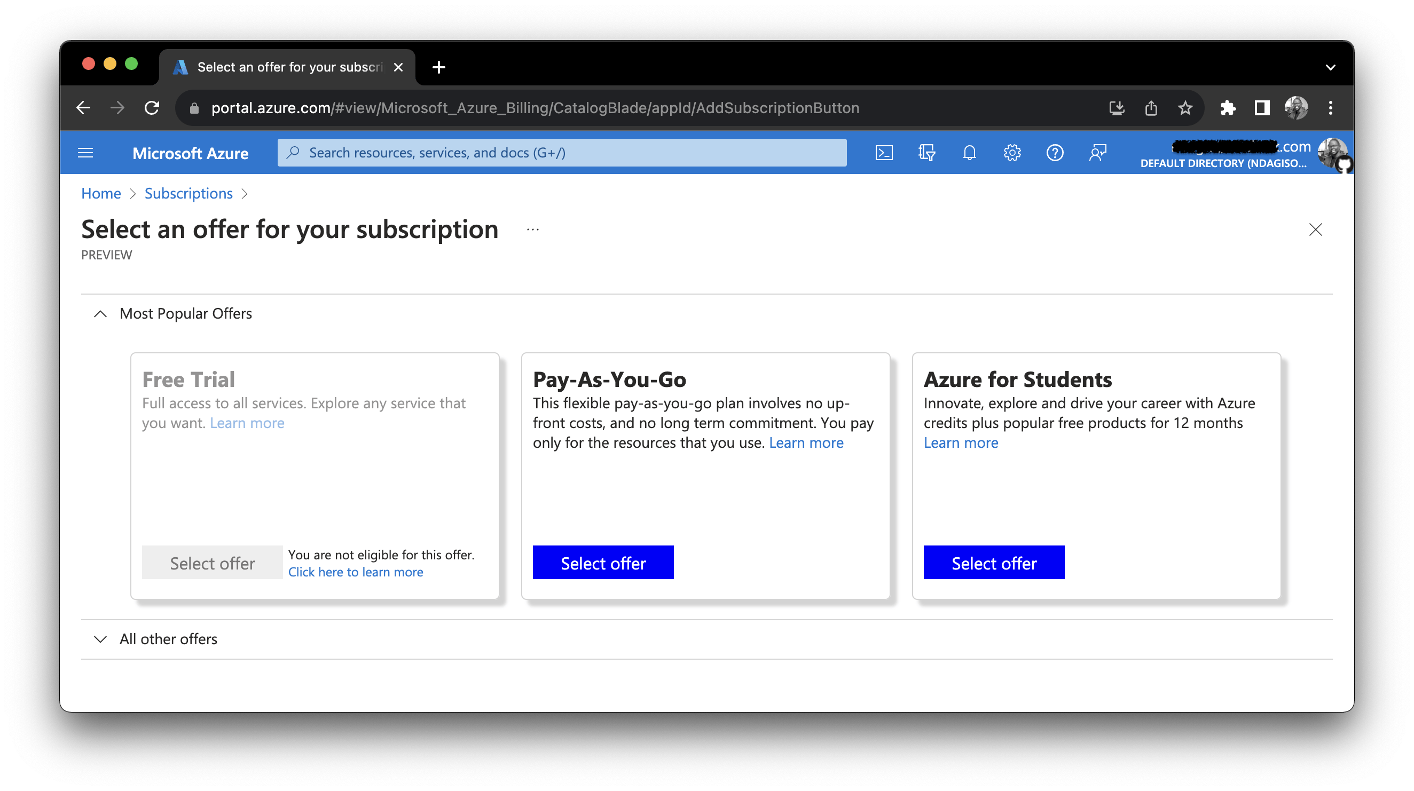The width and height of the screenshot is (1414, 791).
Task: Toggle the bookmark star in address bar
Action: click(1185, 107)
